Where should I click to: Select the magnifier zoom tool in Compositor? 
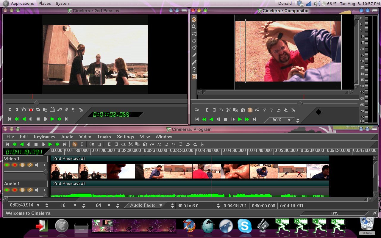tap(194, 26)
